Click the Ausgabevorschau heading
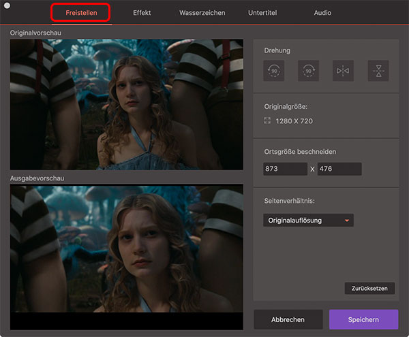409x337 pixels. 37,178
